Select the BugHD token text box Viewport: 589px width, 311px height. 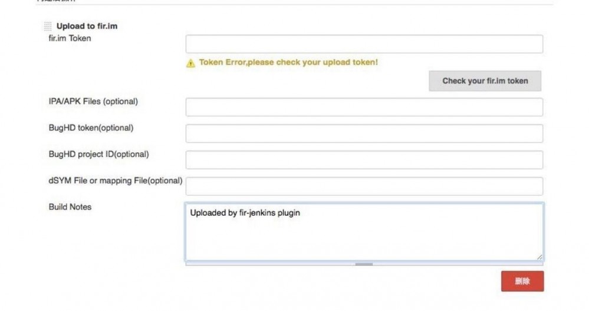point(364,133)
